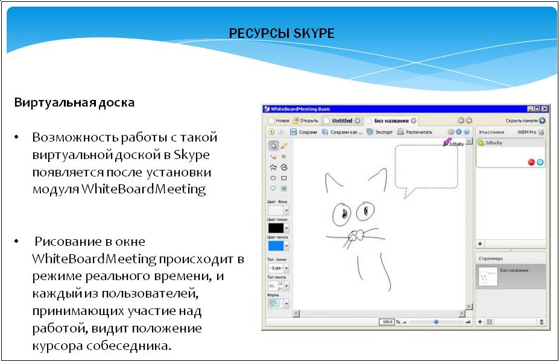559x362 pixels.
Task: Click the small zoom-out mountains icon
Action: pyautogui.click(x=405, y=322)
